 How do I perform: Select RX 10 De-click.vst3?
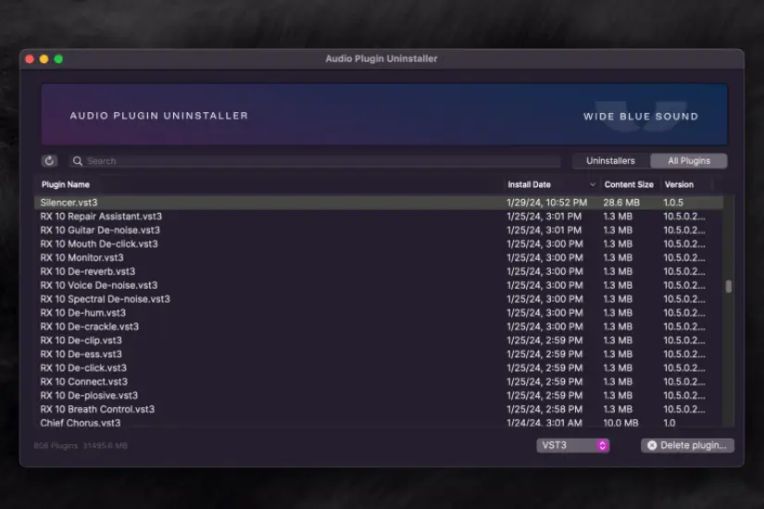click(379, 367)
